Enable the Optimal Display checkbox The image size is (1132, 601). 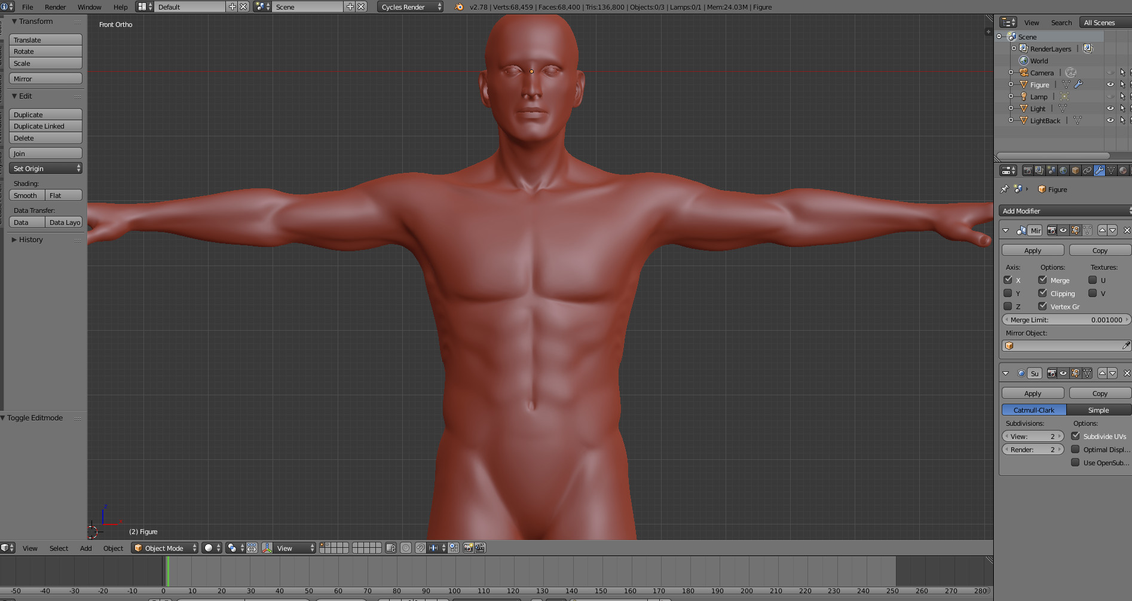(x=1075, y=449)
